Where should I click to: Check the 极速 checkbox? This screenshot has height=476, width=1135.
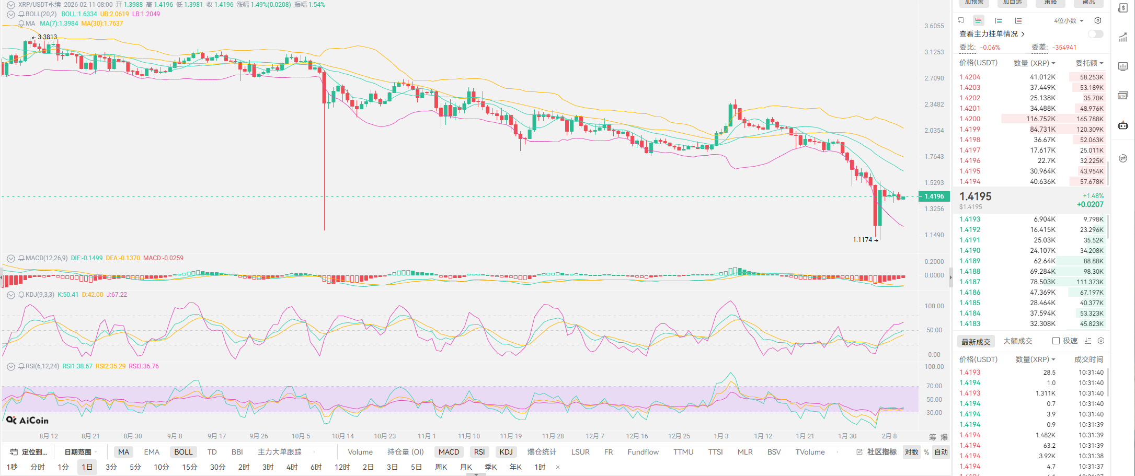[x=1056, y=341]
